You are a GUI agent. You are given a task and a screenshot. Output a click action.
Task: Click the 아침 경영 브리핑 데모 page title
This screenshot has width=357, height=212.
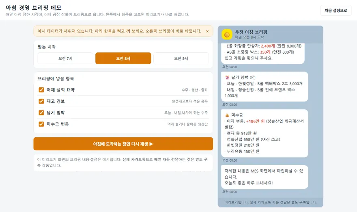pyautogui.click(x=33, y=8)
